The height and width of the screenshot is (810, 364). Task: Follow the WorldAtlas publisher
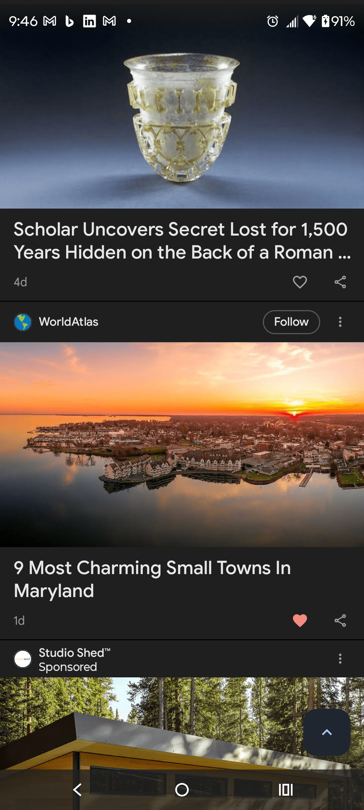tap(291, 322)
